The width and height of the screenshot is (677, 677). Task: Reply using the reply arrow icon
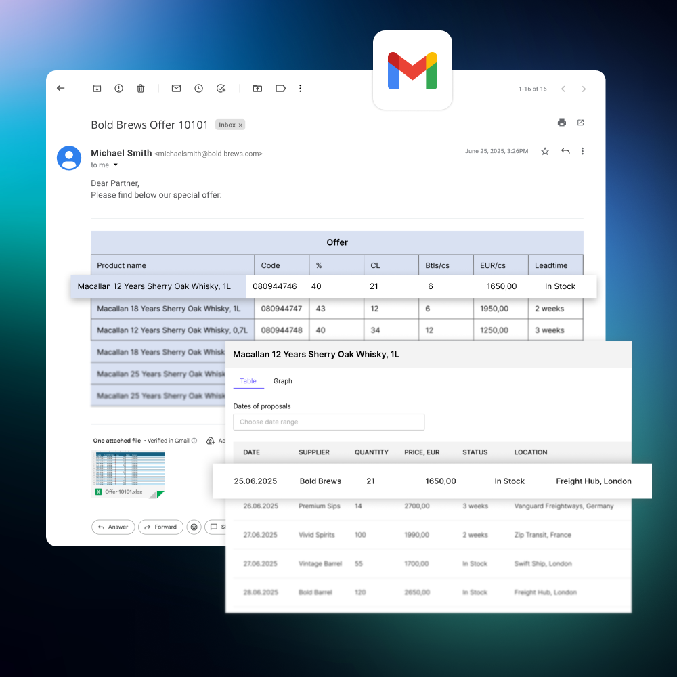point(565,151)
